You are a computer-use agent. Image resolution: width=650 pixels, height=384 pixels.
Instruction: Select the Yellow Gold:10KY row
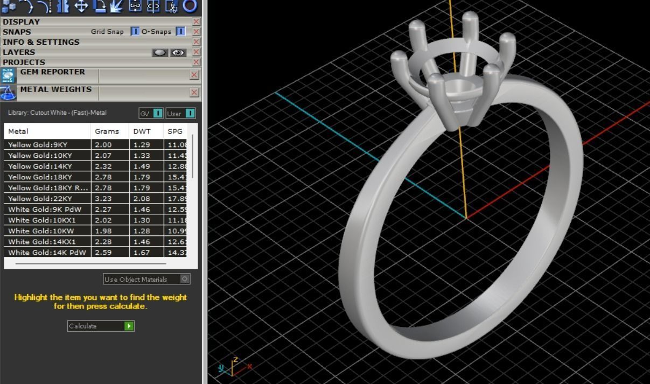click(x=95, y=156)
